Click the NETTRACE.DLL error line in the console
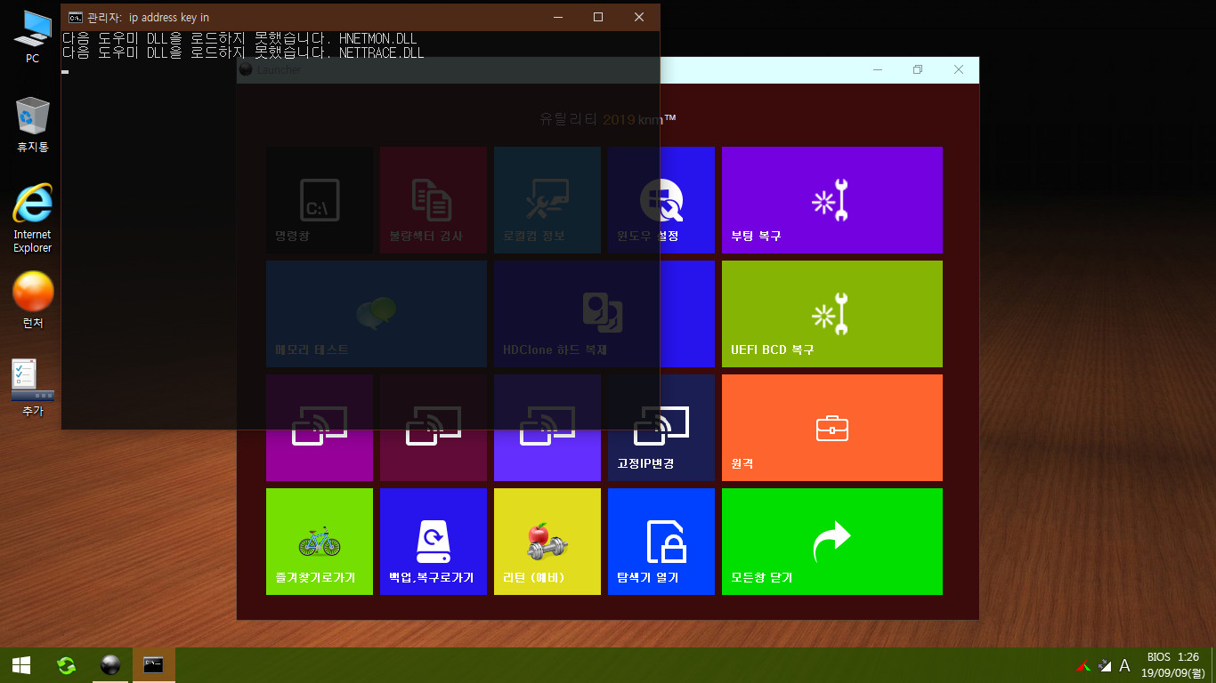 coord(243,53)
